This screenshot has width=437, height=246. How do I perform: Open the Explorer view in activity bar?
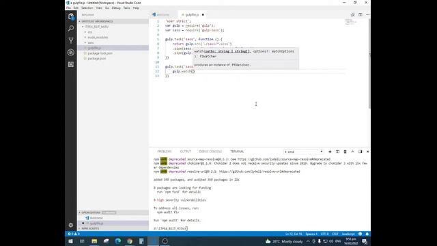click(71, 16)
